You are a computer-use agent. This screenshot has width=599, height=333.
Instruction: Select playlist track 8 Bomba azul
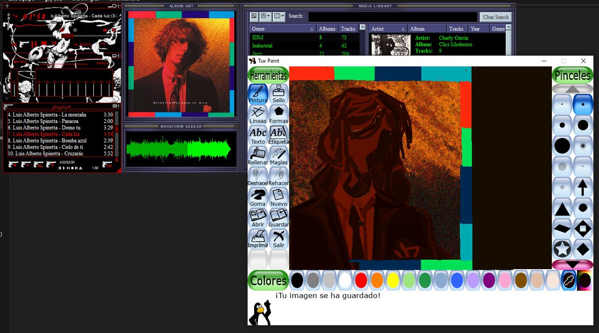[x=60, y=141]
